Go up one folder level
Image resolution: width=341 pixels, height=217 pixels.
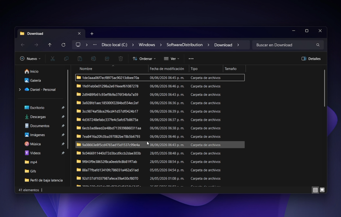click(50, 45)
